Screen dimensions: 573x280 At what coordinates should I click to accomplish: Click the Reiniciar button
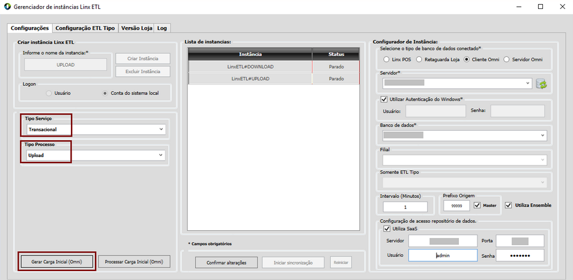pyautogui.click(x=341, y=263)
